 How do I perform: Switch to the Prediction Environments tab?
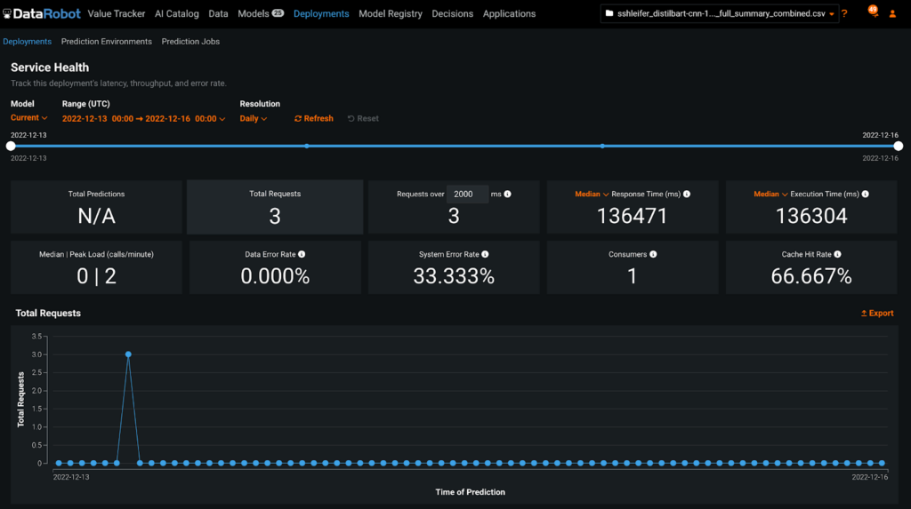click(107, 42)
